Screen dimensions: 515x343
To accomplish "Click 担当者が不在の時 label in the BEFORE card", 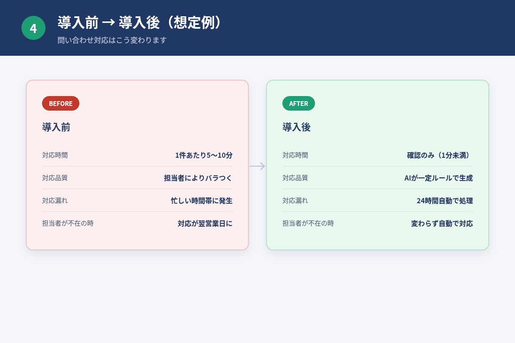I will pyautogui.click(x=68, y=223).
